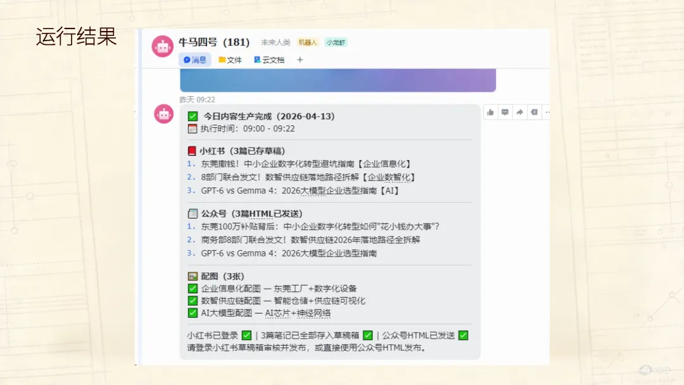Click the calendar icon beside 执行时间
The height and width of the screenshot is (385, 684).
click(x=193, y=129)
